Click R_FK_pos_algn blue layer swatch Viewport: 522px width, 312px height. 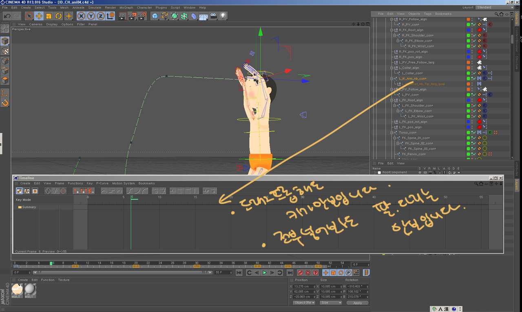point(469,57)
